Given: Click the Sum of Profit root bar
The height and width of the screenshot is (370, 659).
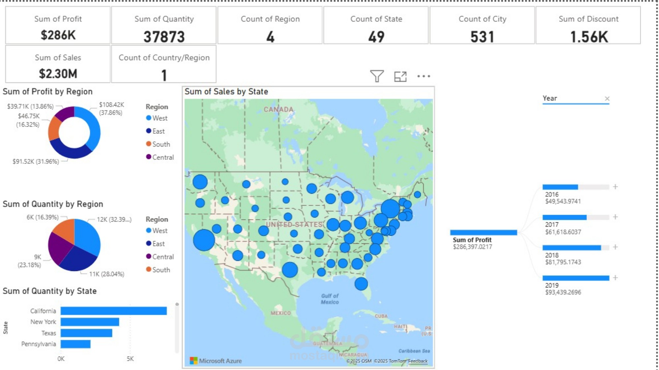Looking at the screenshot, I should click(483, 233).
